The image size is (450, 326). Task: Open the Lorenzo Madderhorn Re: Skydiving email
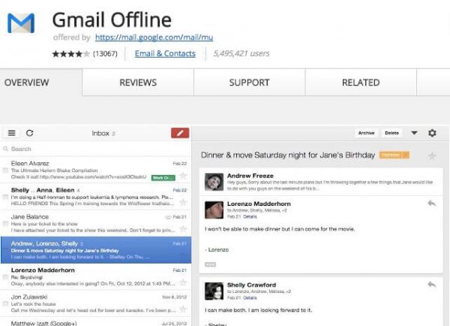pos(95,277)
